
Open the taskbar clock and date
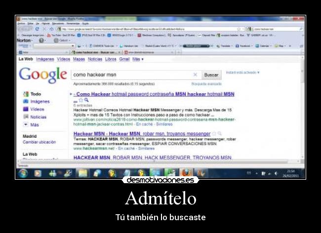(291, 173)
